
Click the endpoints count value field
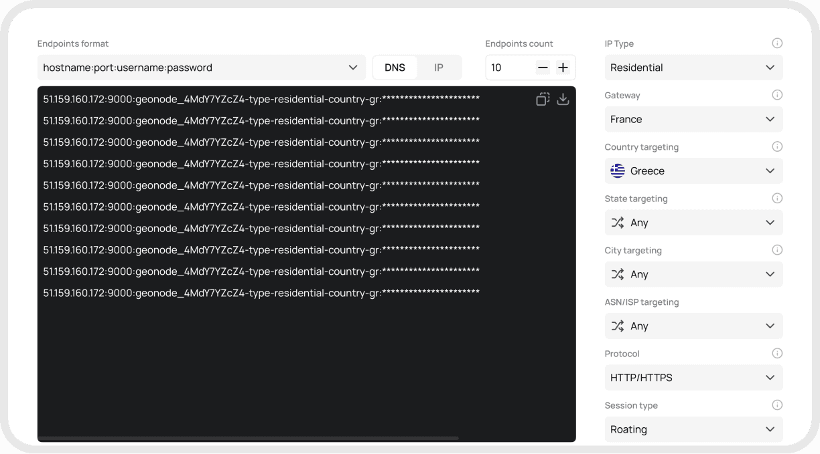pyautogui.click(x=510, y=68)
